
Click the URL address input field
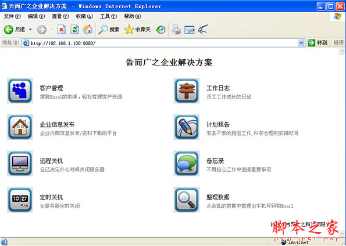coord(163,43)
